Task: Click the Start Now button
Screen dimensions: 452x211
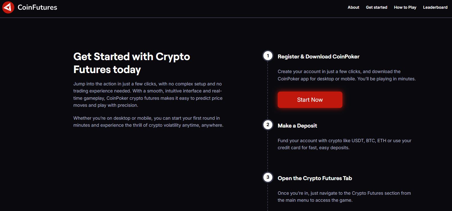Action: pyautogui.click(x=310, y=100)
